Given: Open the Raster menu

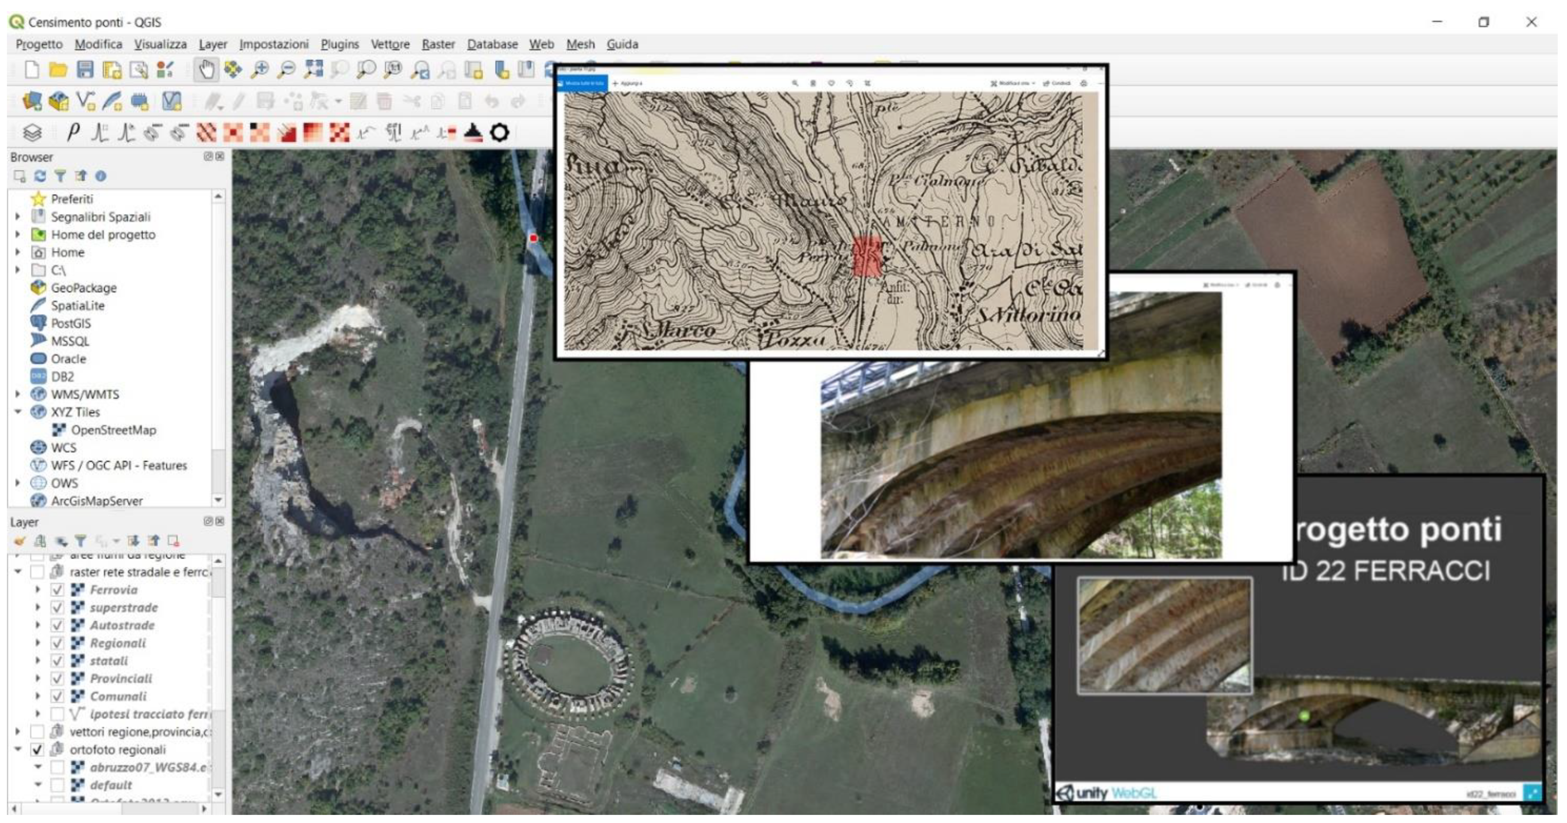Looking at the screenshot, I should [438, 45].
